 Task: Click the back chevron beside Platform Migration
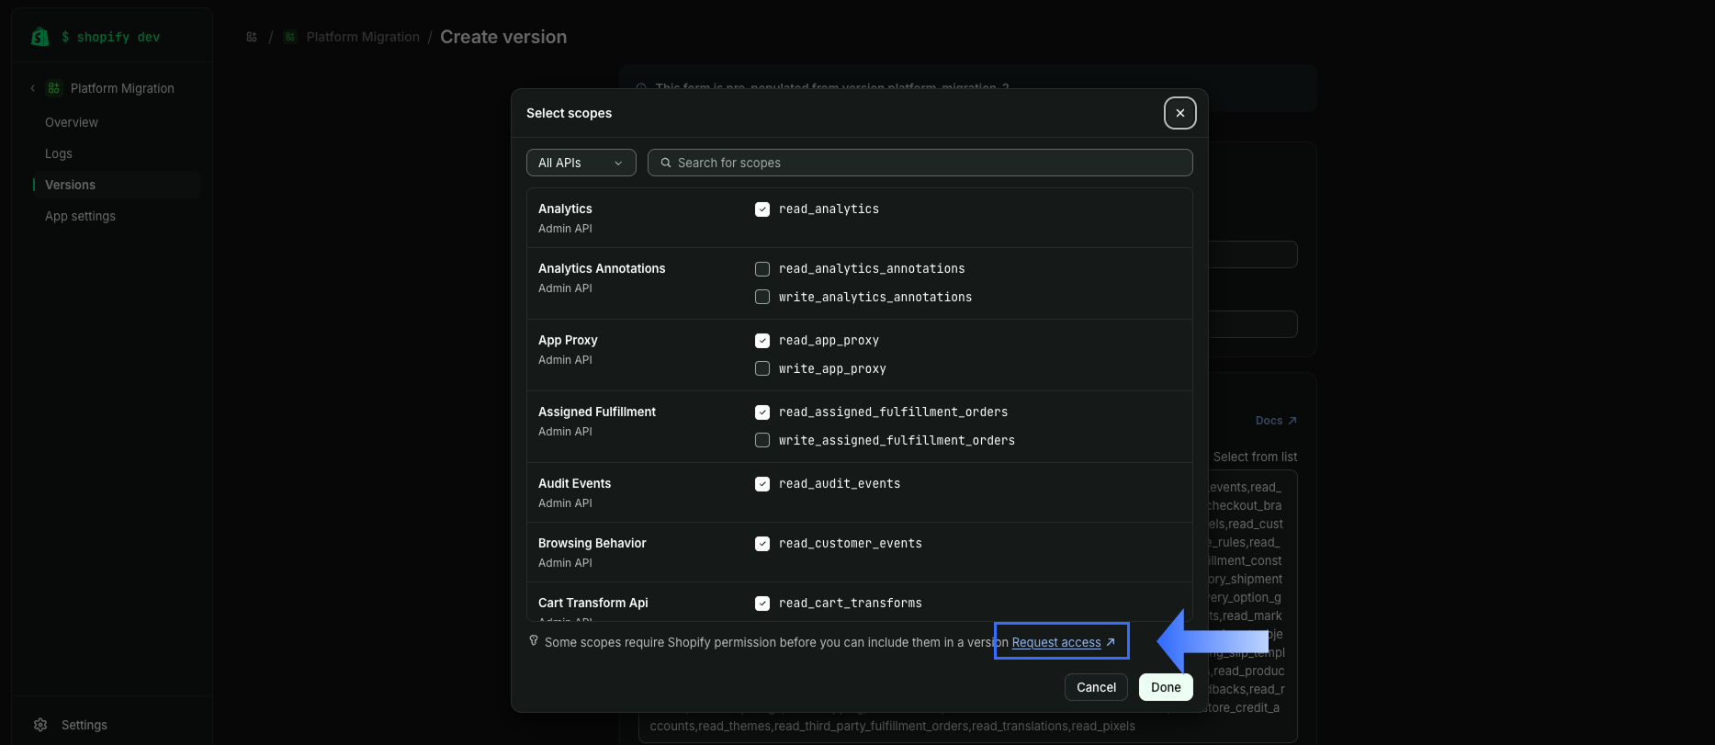click(x=33, y=88)
